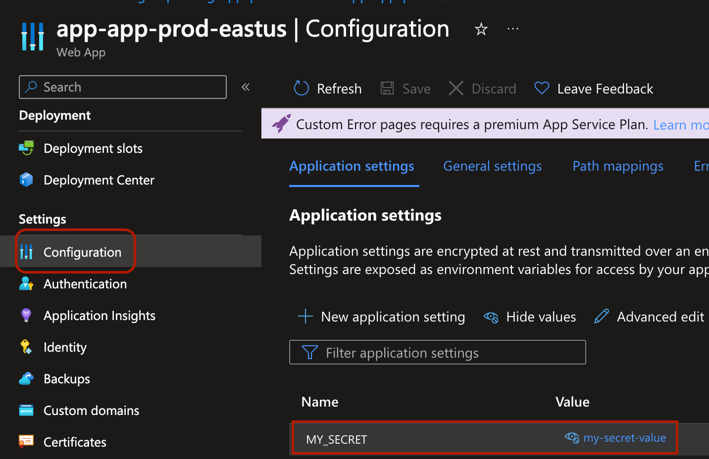Open Leave Feedback
The width and height of the screenshot is (709, 459).
tap(605, 89)
